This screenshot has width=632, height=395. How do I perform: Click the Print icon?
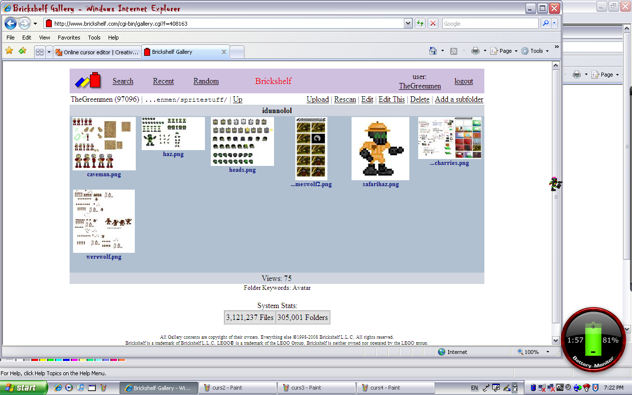[x=474, y=51]
